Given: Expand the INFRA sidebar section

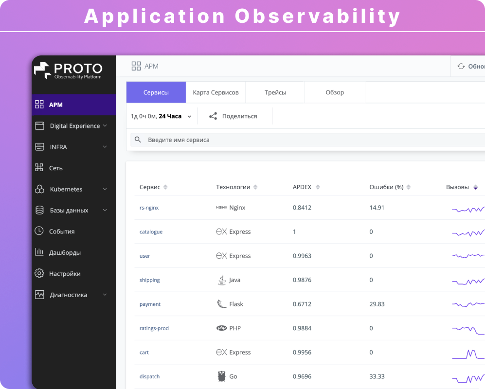Looking at the screenshot, I should 105,147.
